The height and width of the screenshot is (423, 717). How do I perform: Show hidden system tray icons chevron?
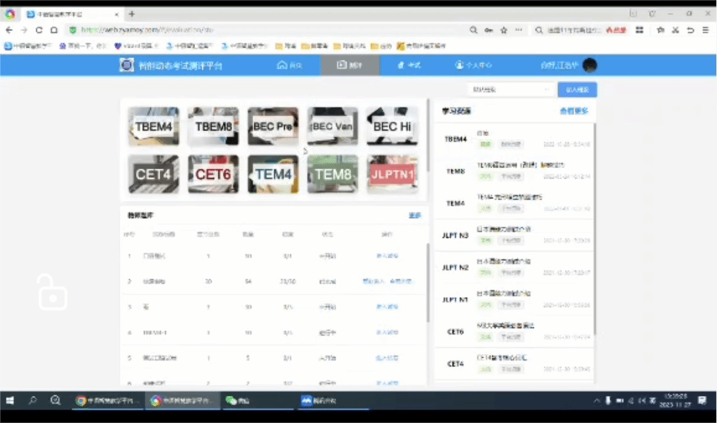(596, 401)
